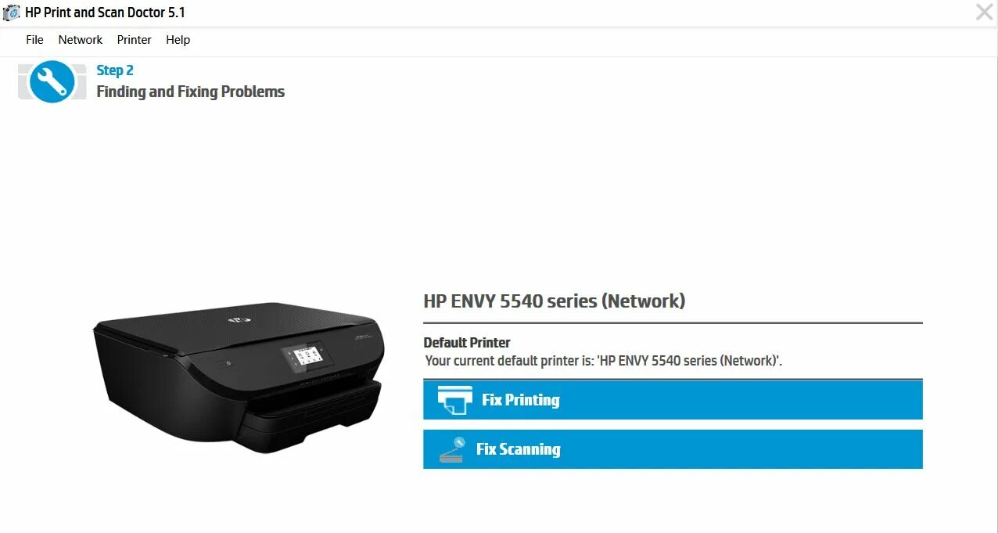Click the HP logo on the printer image

click(234, 319)
